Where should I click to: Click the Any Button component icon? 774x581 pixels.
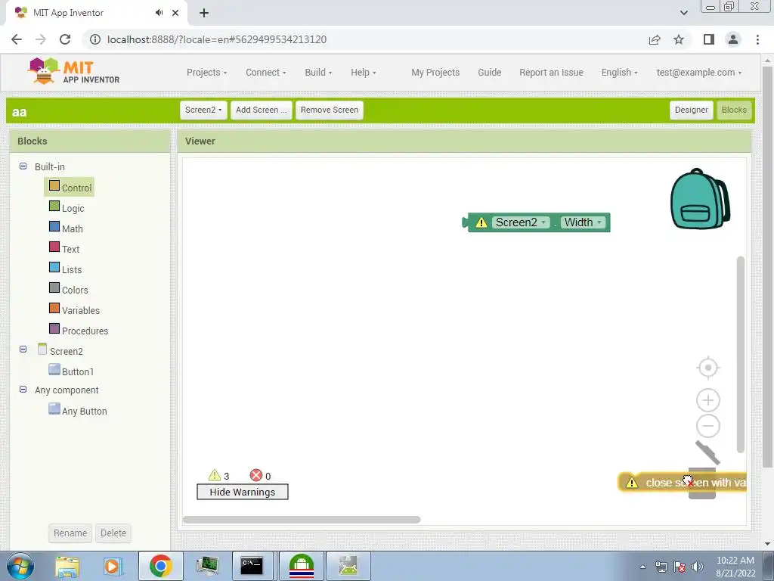[54, 409]
